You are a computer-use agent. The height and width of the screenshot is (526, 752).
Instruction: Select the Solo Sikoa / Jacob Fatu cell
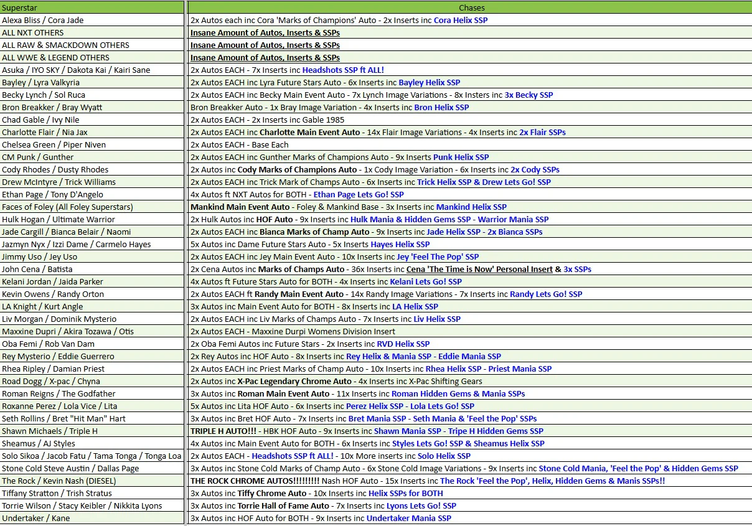[x=92, y=456]
